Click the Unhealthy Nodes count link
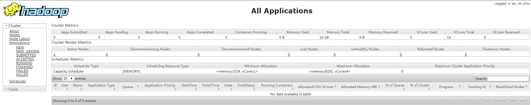531x105 pixels. tap(334, 54)
